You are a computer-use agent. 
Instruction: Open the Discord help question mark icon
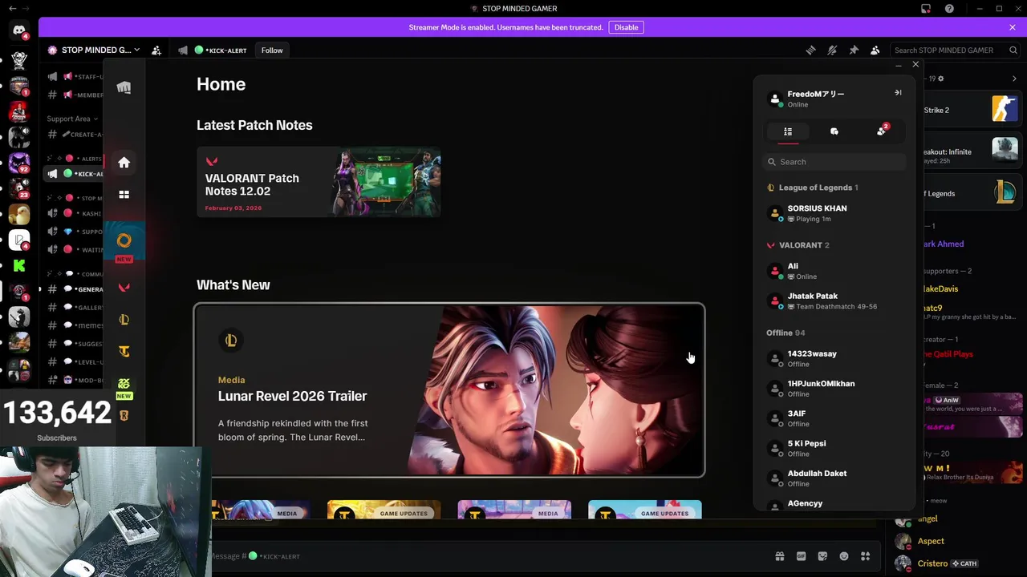click(x=949, y=9)
